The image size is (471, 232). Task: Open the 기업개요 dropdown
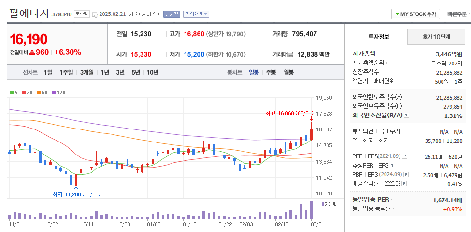point(196,14)
